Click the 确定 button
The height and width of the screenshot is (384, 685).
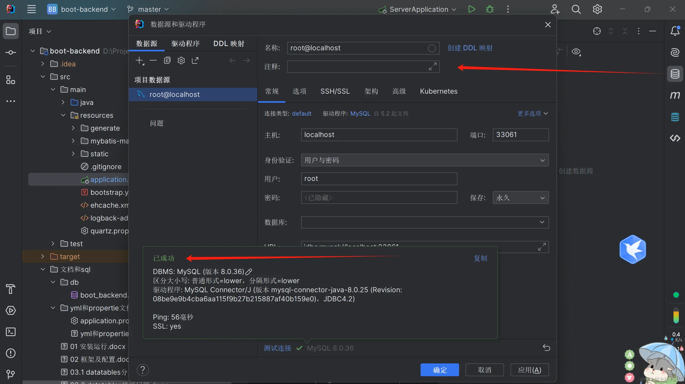(x=440, y=370)
